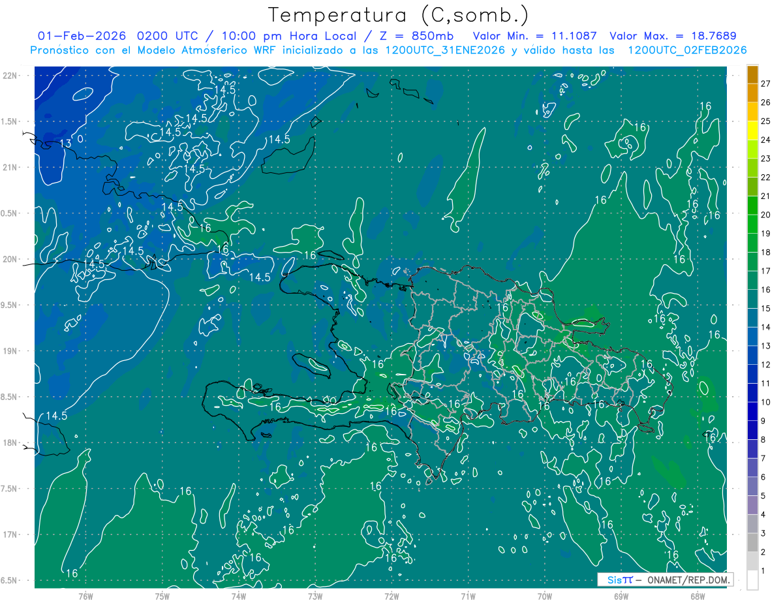Click the color scale label 11

pos(766,383)
